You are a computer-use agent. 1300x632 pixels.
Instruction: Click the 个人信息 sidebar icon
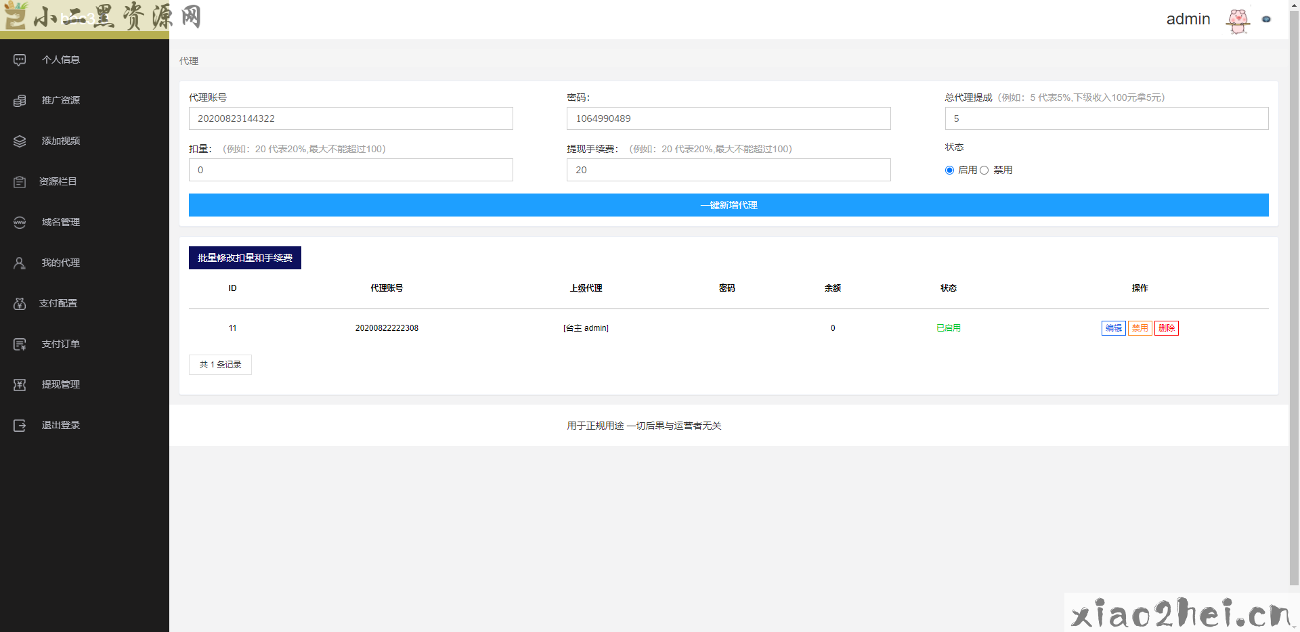20,60
